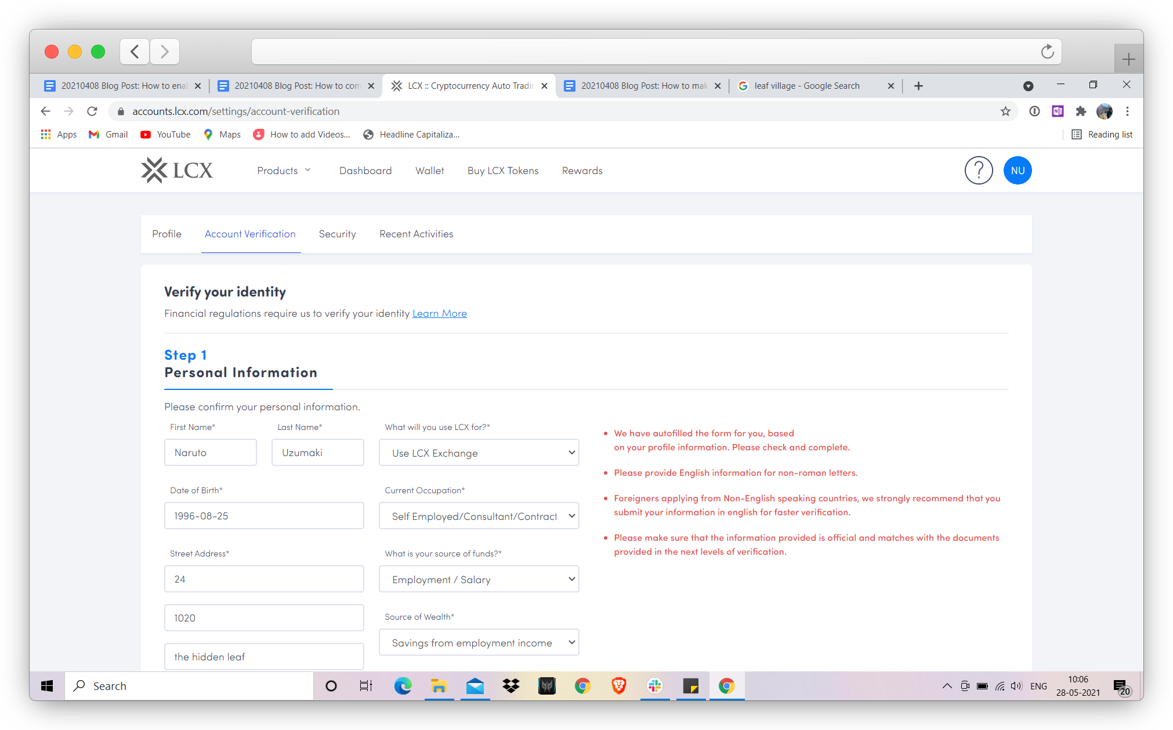The image size is (1173, 730).
Task: Open the Apps bookmark shortcut
Action: [x=59, y=135]
